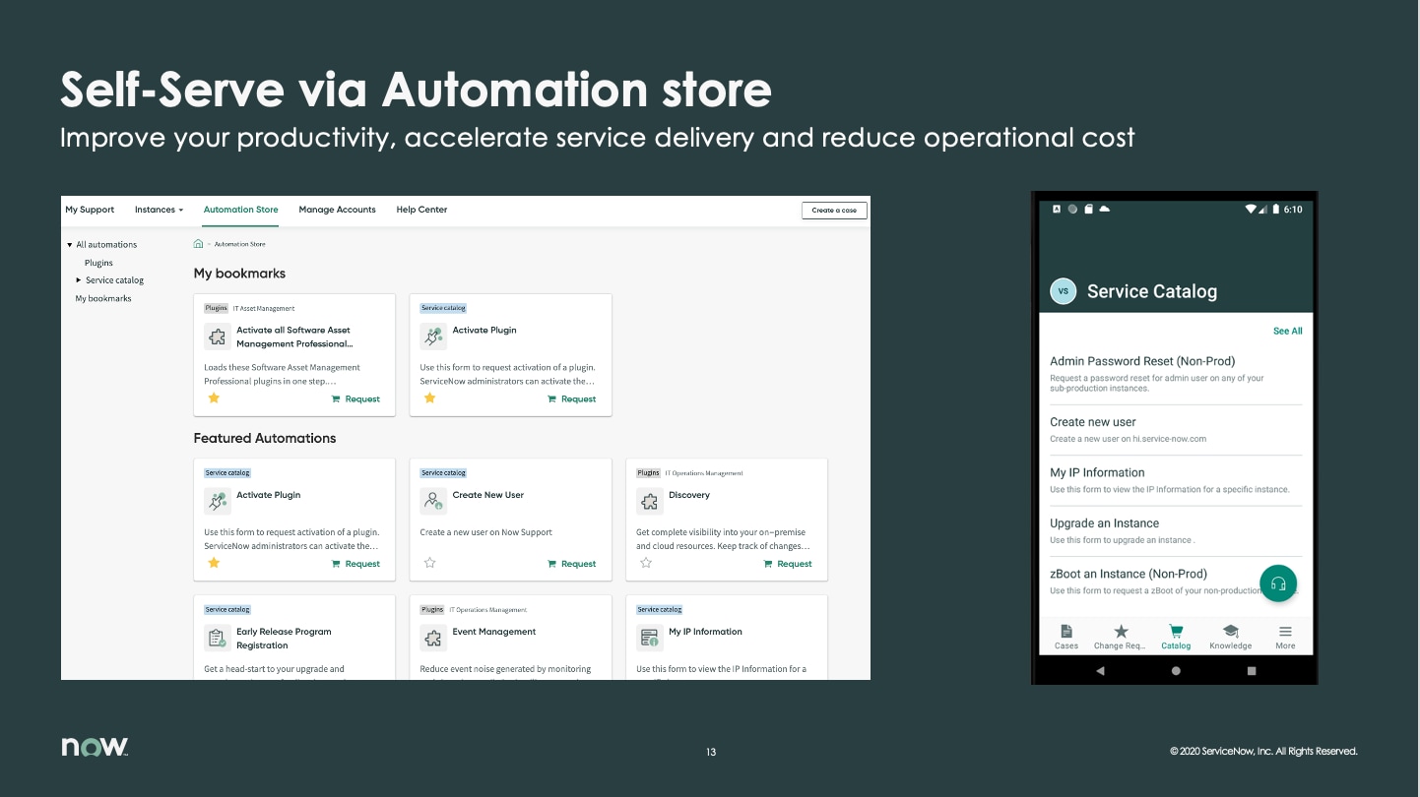This screenshot has height=797, width=1420.
Task: Click the Create New User icon
Action: 433,501
